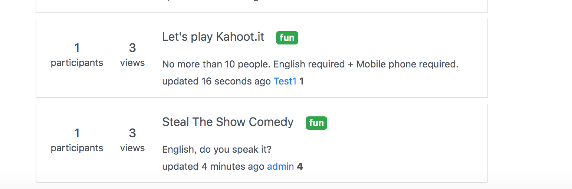Click the "updated 16 seconds ago" timestamp
Image resolution: width=572 pixels, height=189 pixels.
tap(216, 81)
